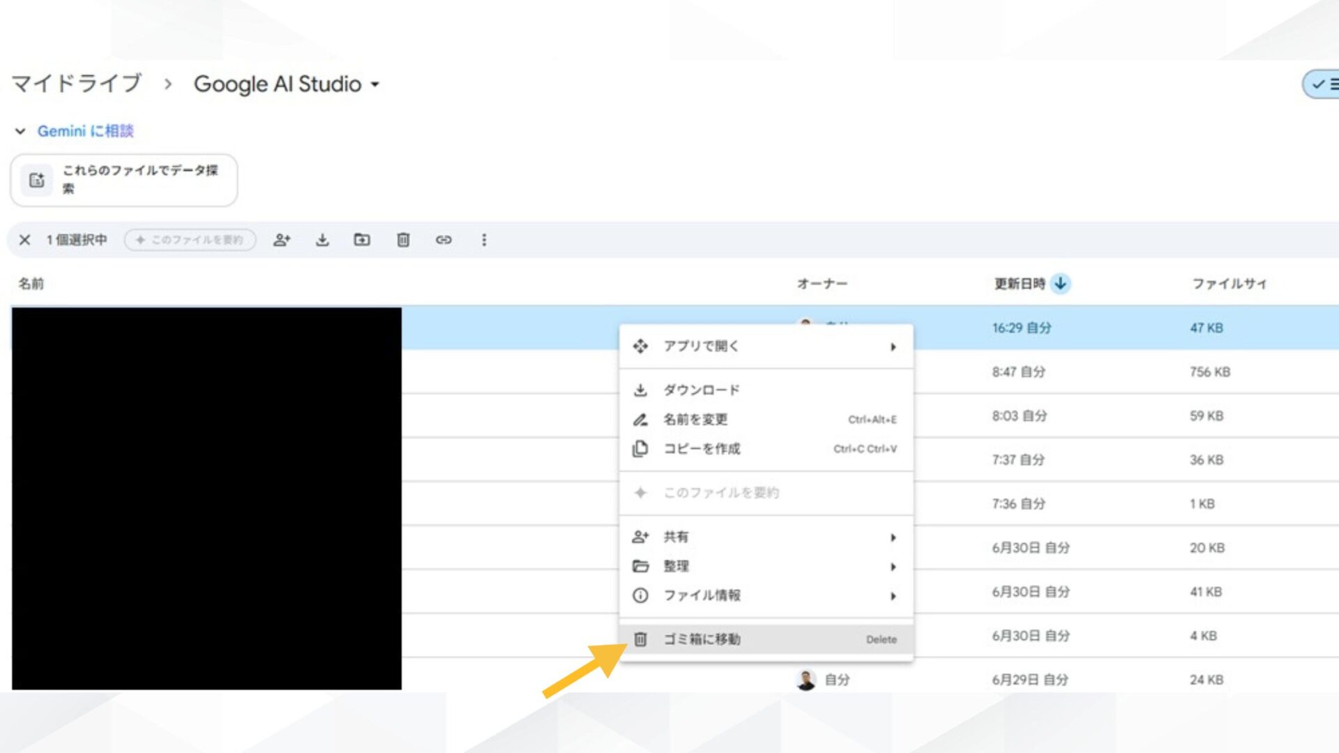1339x753 pixels.
Task: Click the trash icon in the selection toolbar
Action: click(x=403, y=240)
